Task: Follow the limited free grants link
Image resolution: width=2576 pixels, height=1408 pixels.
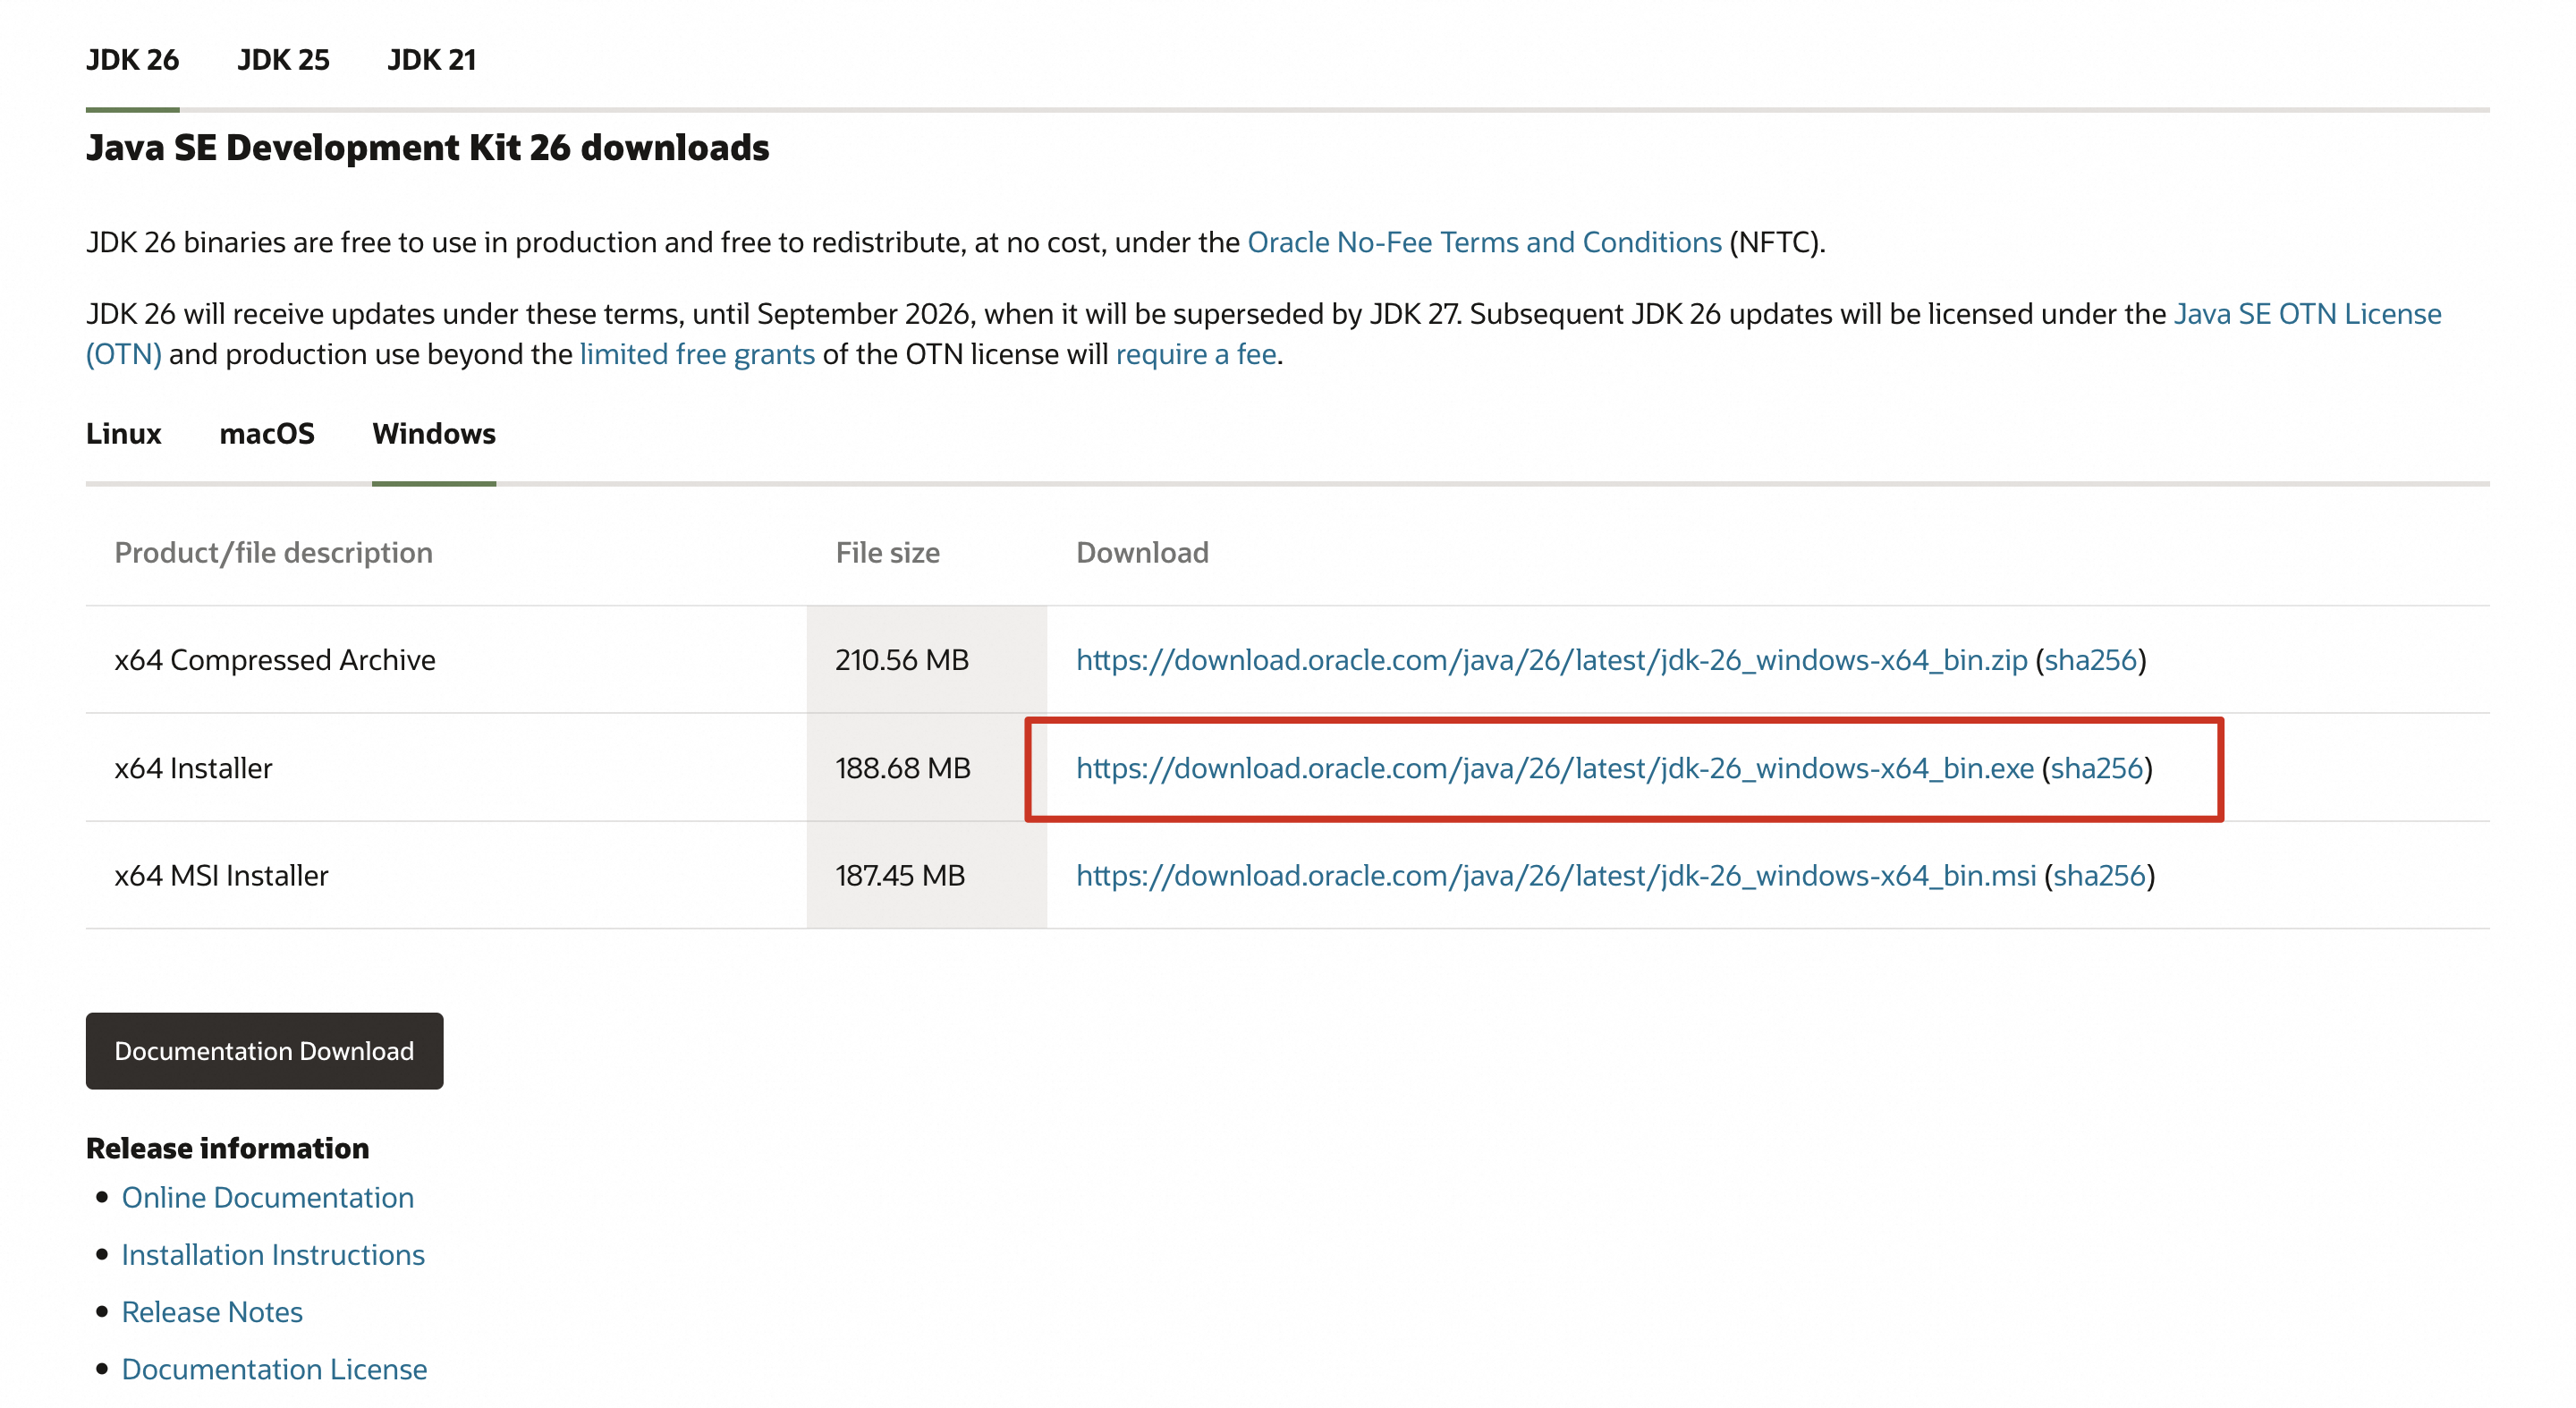Action: tap(697, 354)
